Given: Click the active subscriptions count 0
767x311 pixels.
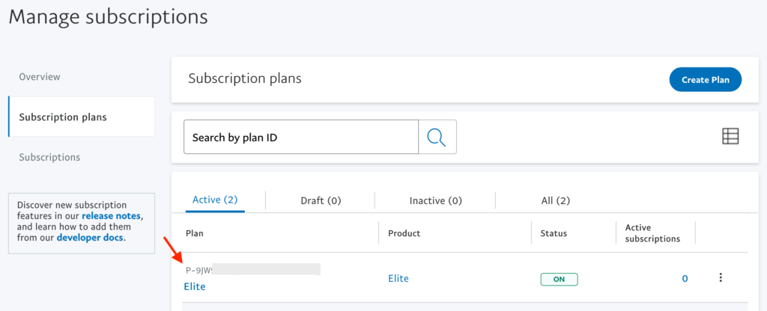Looking at the screenshot, I should 685,279.
